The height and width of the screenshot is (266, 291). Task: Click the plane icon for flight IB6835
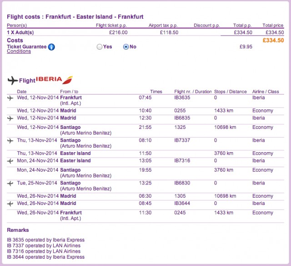click(x=10, y=118)
